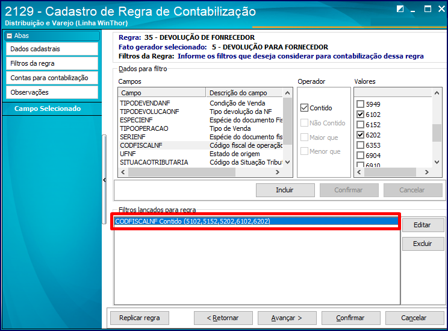The height and width of the screenshot is (331, 448).
Task: Click the Excluir button
Action: tap(423, 244)
